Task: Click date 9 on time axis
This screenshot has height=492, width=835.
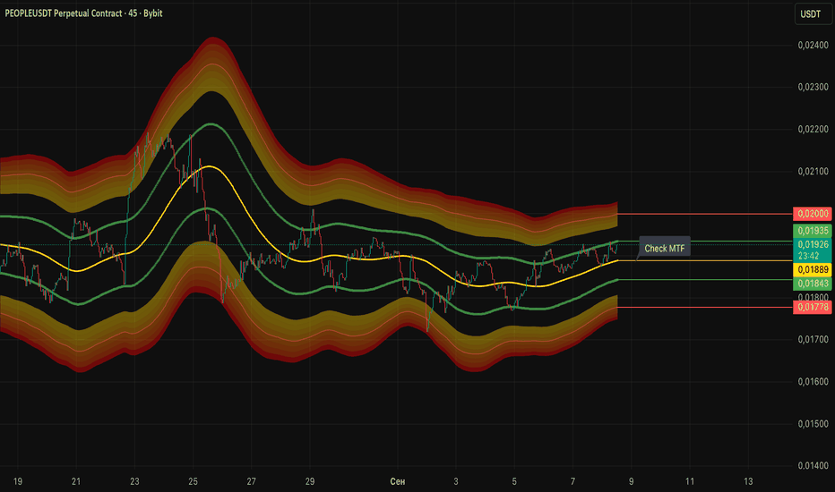Action: [631, 481]
